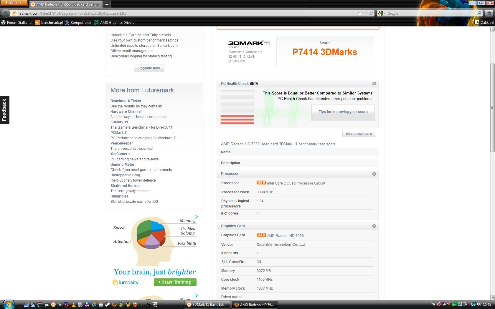Open the 3DMark 11 sidebar link
This screenshot has width=495, height=309.
point(119,122)
